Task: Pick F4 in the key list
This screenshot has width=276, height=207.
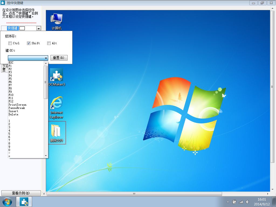Action: 26,75
